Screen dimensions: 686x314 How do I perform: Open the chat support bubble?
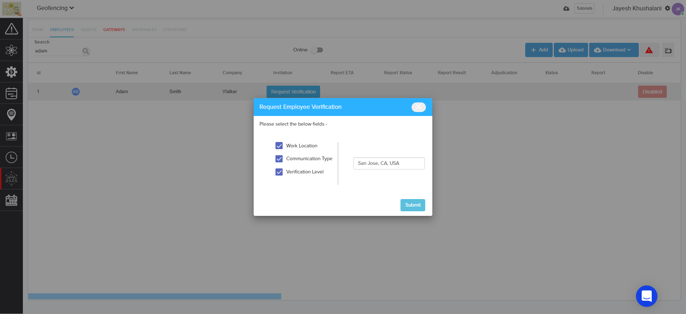(x=647, y=296)
